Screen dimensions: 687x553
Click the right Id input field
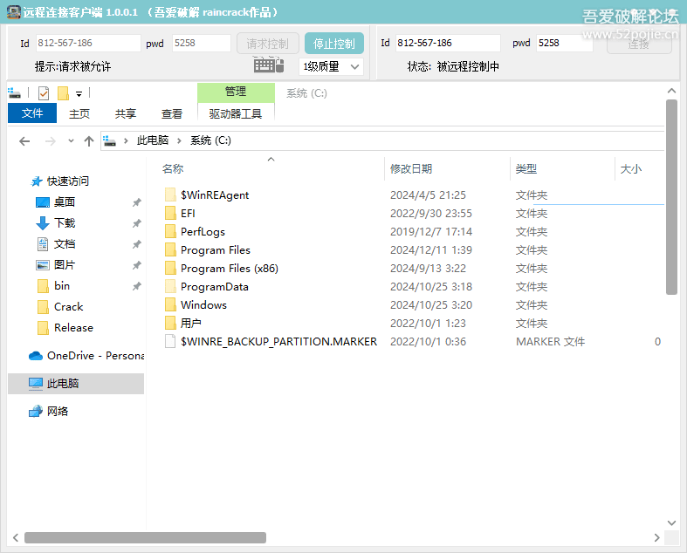(448, 43)
